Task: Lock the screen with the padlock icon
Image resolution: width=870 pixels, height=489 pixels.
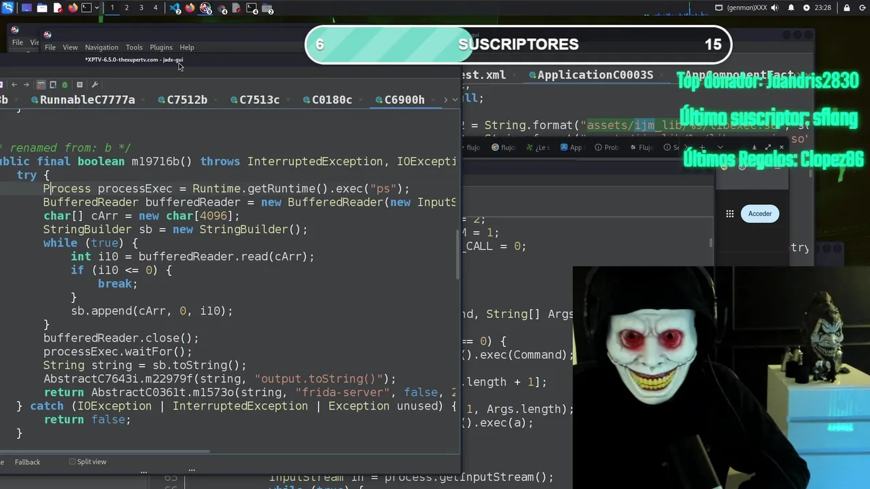Action: (x=846, y=8)
